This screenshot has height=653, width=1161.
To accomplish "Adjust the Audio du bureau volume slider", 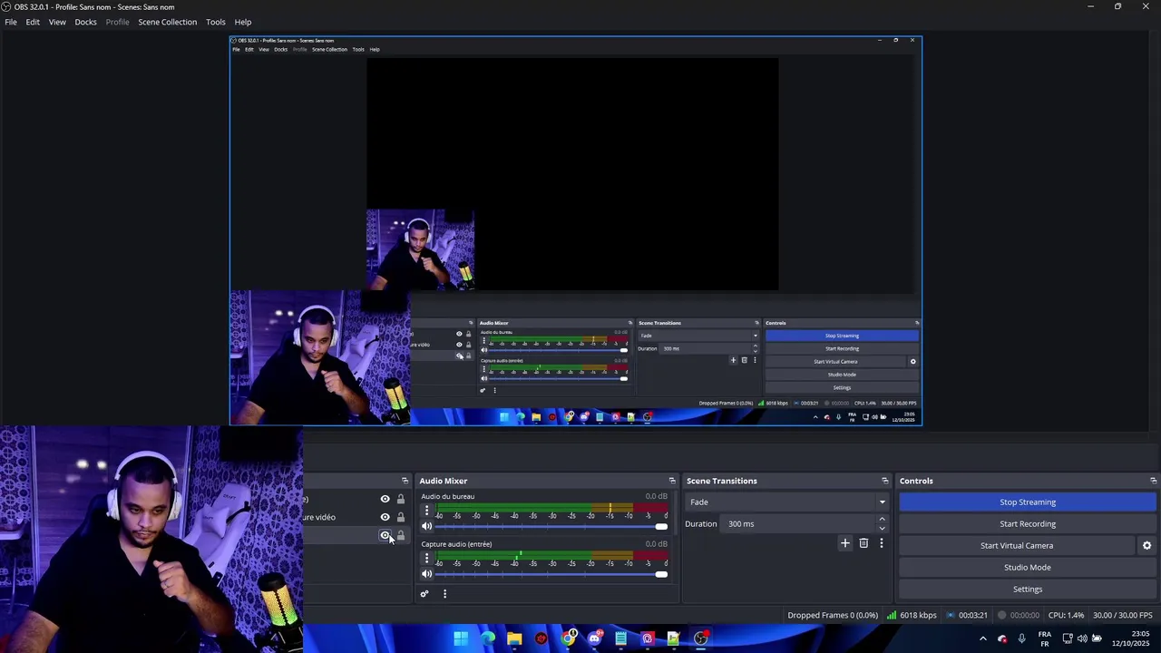I will point(551,527).
